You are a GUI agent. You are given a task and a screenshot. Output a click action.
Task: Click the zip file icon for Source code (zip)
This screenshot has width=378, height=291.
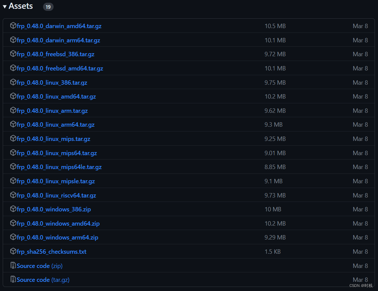pyautogui.click(x=13, y=266)
